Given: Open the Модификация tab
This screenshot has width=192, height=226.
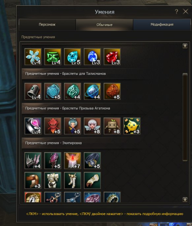Looking at the screenshot, I should pos(162,25).
